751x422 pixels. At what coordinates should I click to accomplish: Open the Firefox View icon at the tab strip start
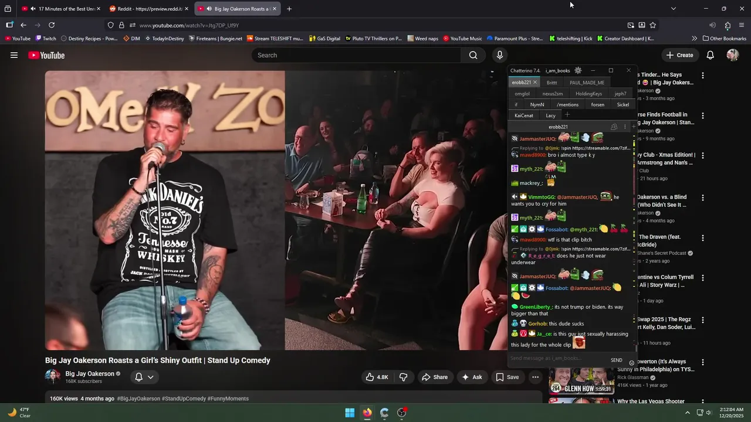point(8,9)
